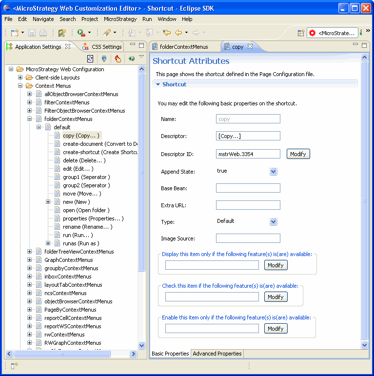Screen dimensions: 374x376
Task: Open the Window menu
Action: [x=167, y=19]
